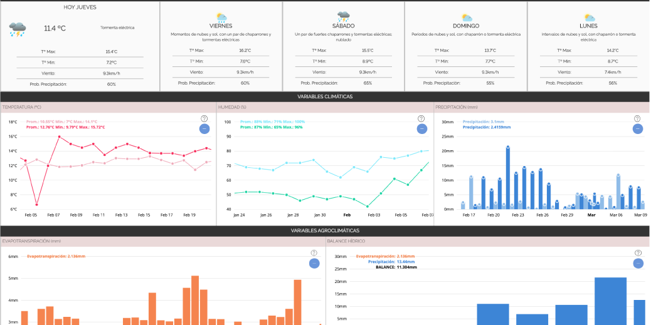The height and width of the screenshot is (325, 651).
Task: Collapse the Humedad chart with its blue minus button
Action: click(x=422, y=129)
